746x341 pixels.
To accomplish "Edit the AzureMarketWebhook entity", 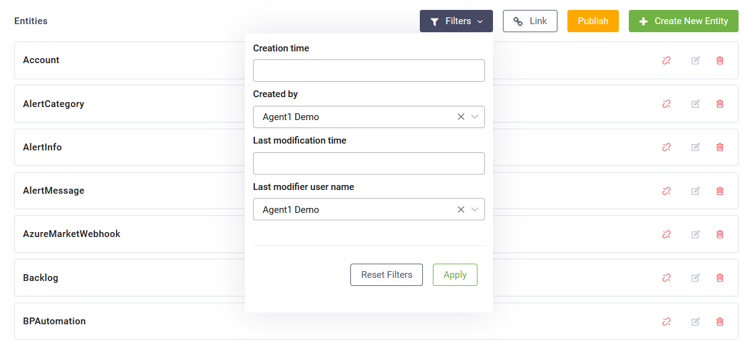I will tap(696, 235).
